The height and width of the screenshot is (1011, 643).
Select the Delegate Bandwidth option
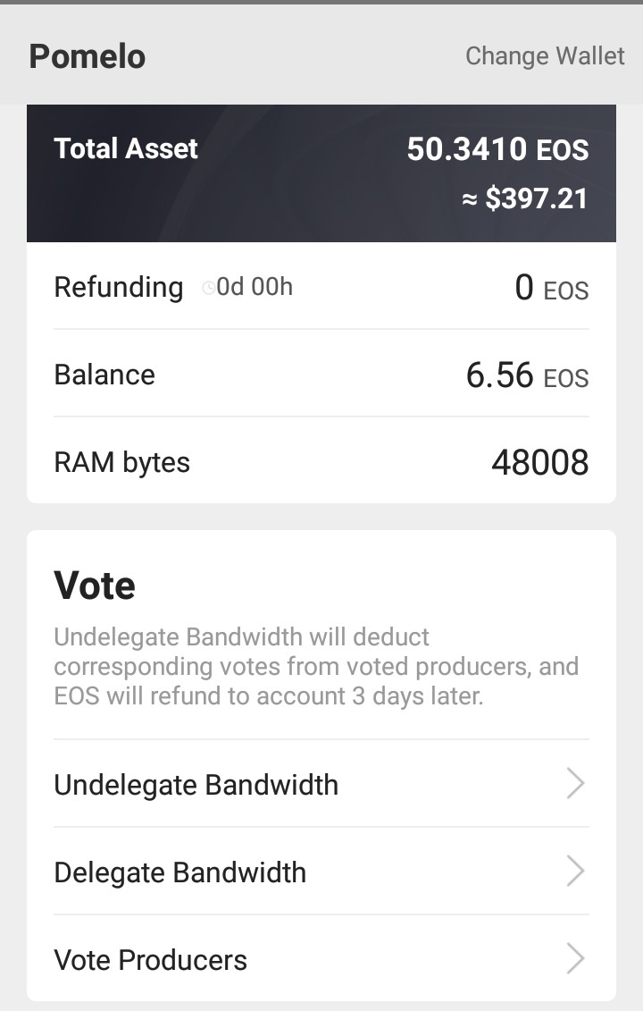click(180, 872)
